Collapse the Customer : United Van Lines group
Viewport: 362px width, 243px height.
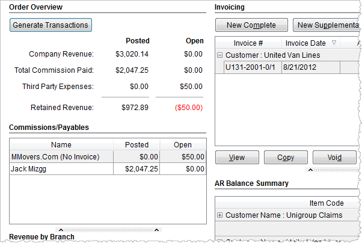point(219,55)
